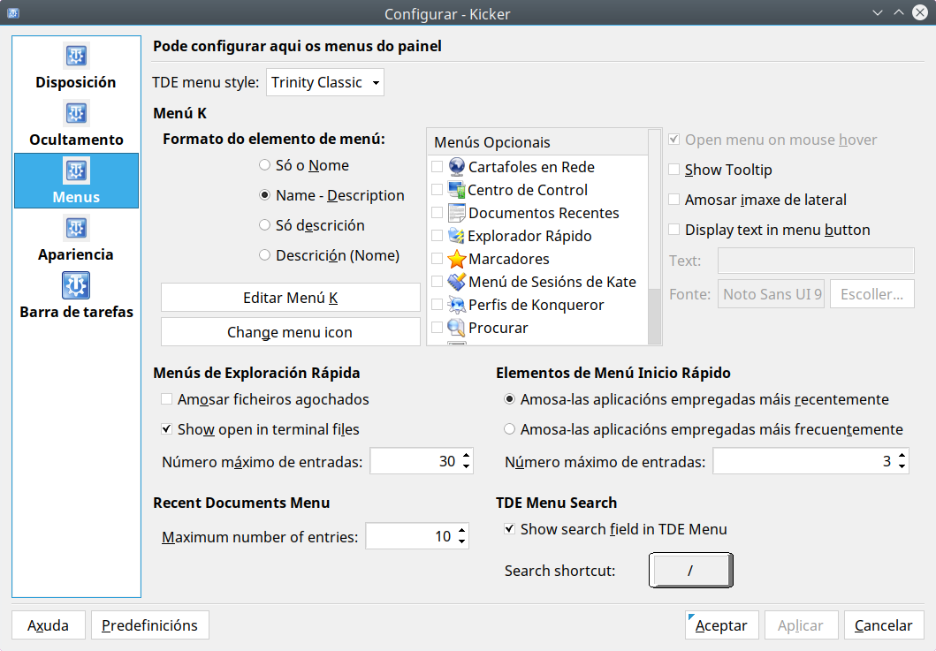Toggle Amosar ficheiros agochados checkbox
Screen dimensions: 936x651
click(166, 399)
